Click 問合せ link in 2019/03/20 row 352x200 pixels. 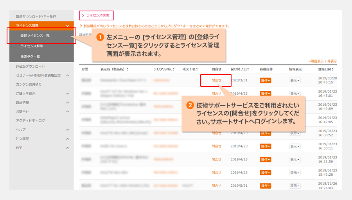[216, 80]
